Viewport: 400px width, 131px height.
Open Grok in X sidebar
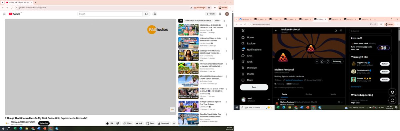click(247, 62)
